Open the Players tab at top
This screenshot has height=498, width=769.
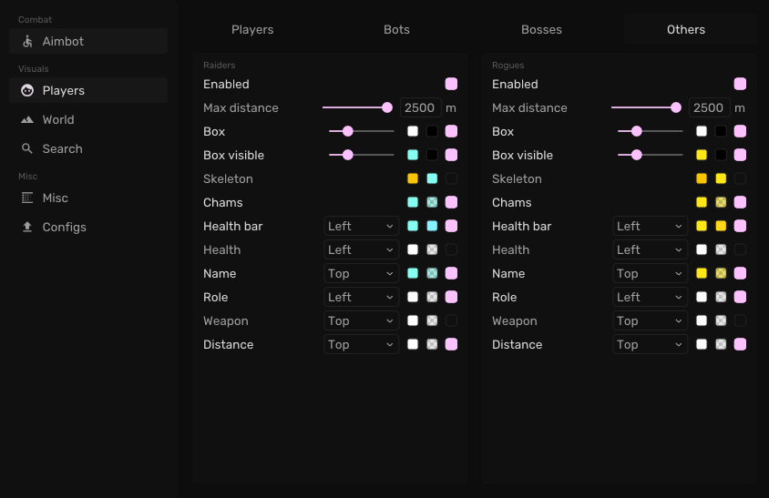252,30
